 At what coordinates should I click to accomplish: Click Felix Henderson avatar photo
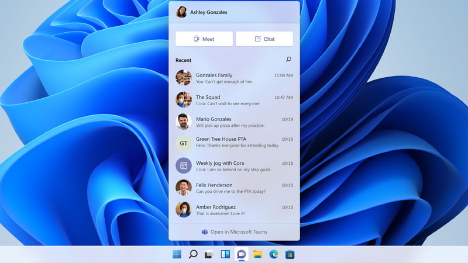[x=184, y=188]
